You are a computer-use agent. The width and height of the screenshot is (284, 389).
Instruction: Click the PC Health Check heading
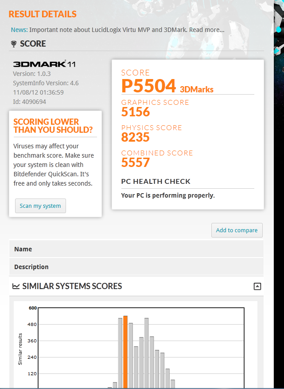156,181
